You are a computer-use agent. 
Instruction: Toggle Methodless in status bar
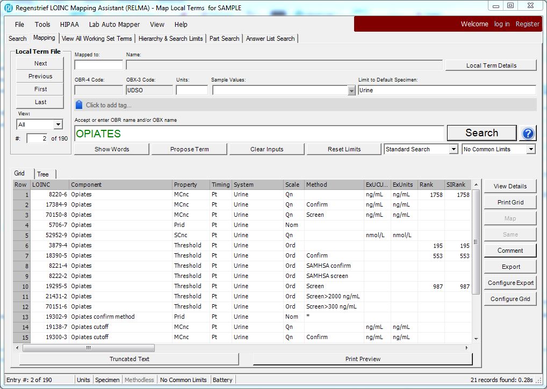(139, 380)
